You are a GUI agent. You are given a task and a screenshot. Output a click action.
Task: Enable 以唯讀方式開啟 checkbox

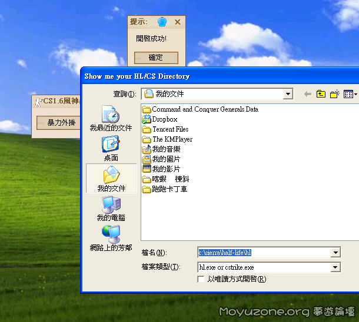tap(201, 279)
